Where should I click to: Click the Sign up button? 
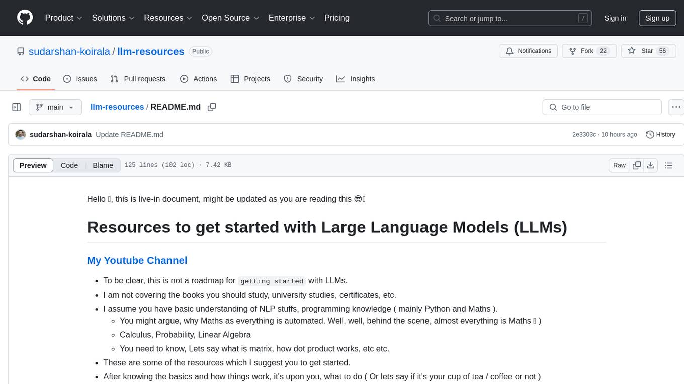(657, 18)
